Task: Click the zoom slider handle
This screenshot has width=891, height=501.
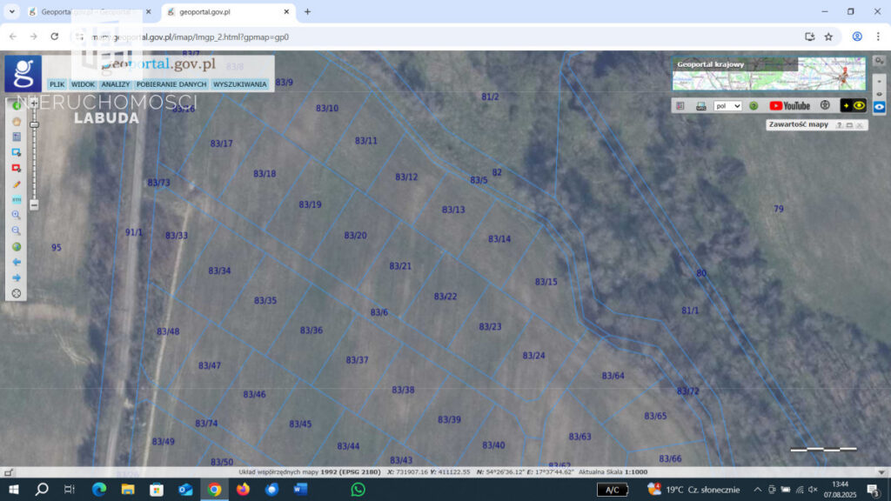Action: point(34,125)
